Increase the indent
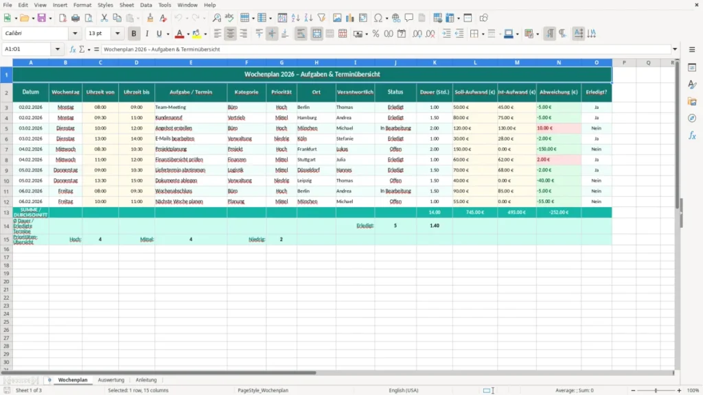Viewport: 703px width, 395px height. click(x=446, y=34)
